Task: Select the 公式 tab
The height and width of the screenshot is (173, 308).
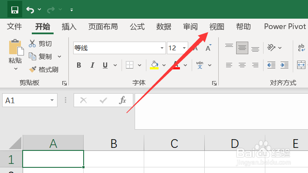Action: coord(137,26)
